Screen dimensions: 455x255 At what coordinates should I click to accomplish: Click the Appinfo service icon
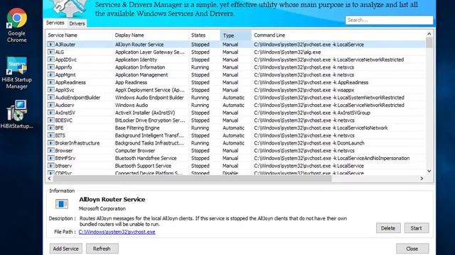[x=50, y=67]
